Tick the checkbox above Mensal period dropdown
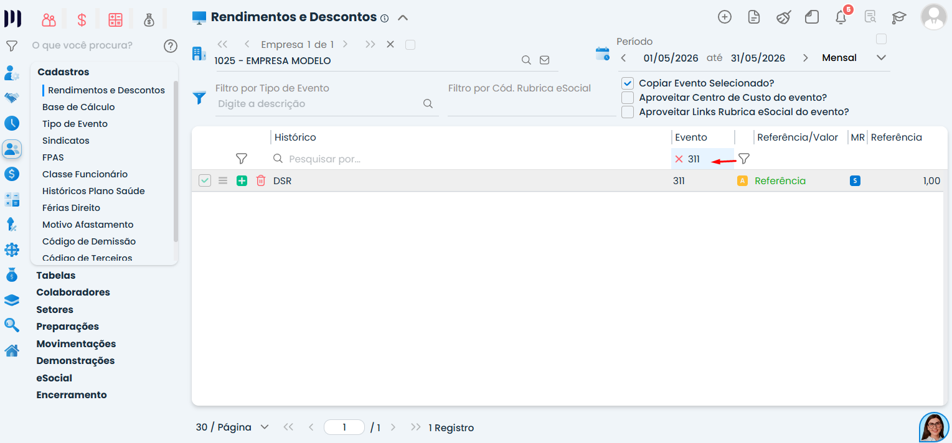This screenshot has width=952, height=443. tap(881, 39)
